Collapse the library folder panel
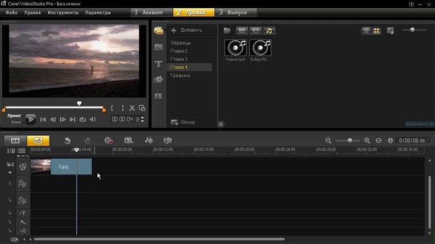The height and width of the screenshot is (244, 435). click(221, 124)
